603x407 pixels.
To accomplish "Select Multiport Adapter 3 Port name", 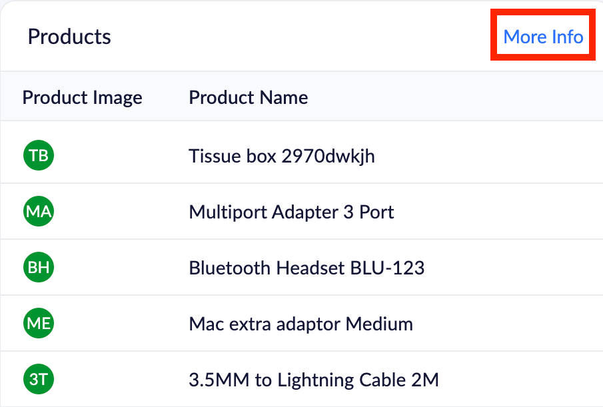I will point(291,212).
